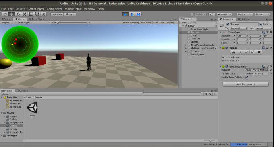
Task: Click the Pause button
Action: pos(132,14)
